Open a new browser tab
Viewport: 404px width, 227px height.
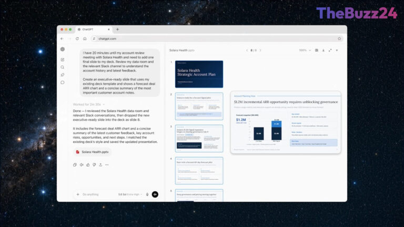point(117,29)
